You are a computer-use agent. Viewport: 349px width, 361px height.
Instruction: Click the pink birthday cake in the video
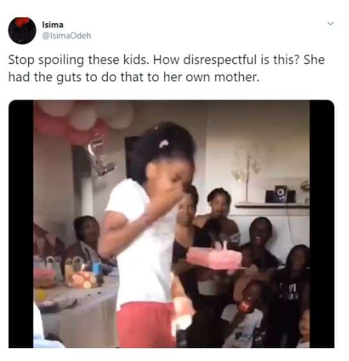[x=215, y=256]
